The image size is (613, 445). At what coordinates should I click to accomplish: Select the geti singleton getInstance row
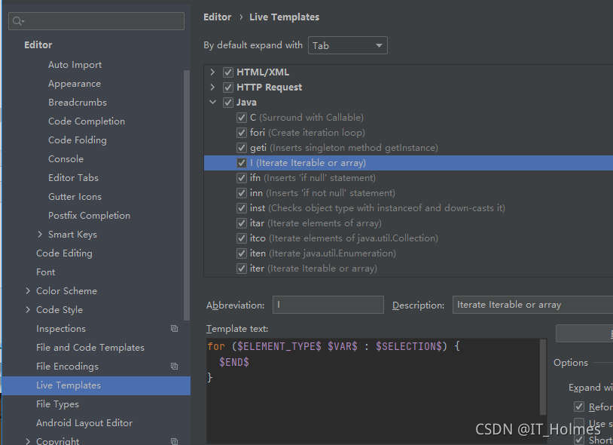pyautogui.click(x=408, y=148)
